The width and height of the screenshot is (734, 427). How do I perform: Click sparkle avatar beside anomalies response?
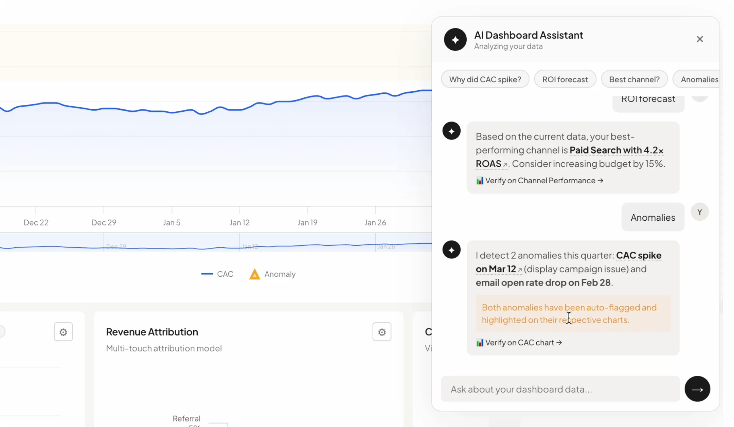click(452, 250)
